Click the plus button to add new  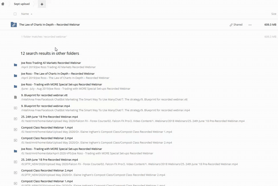coord(42,4)
